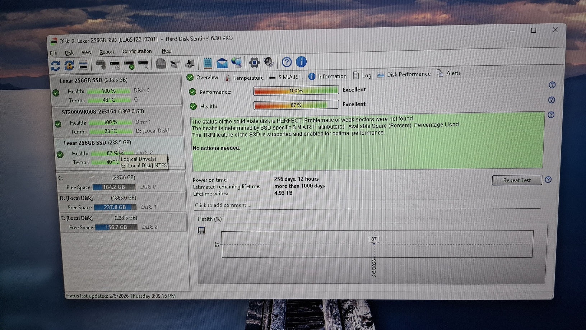Screen dimensions: 586x330
Task: Open the notepad report toolbar icon
Action: pos(208,63)
